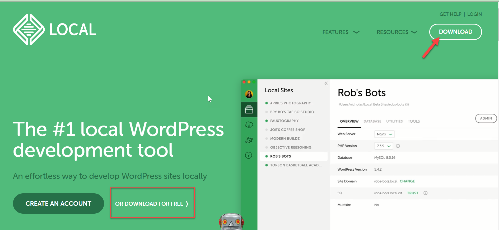This screenshot has height=230, width=499.
Task: Click the robs-bots.local.crt text
Action: click(x=388, y=193)
